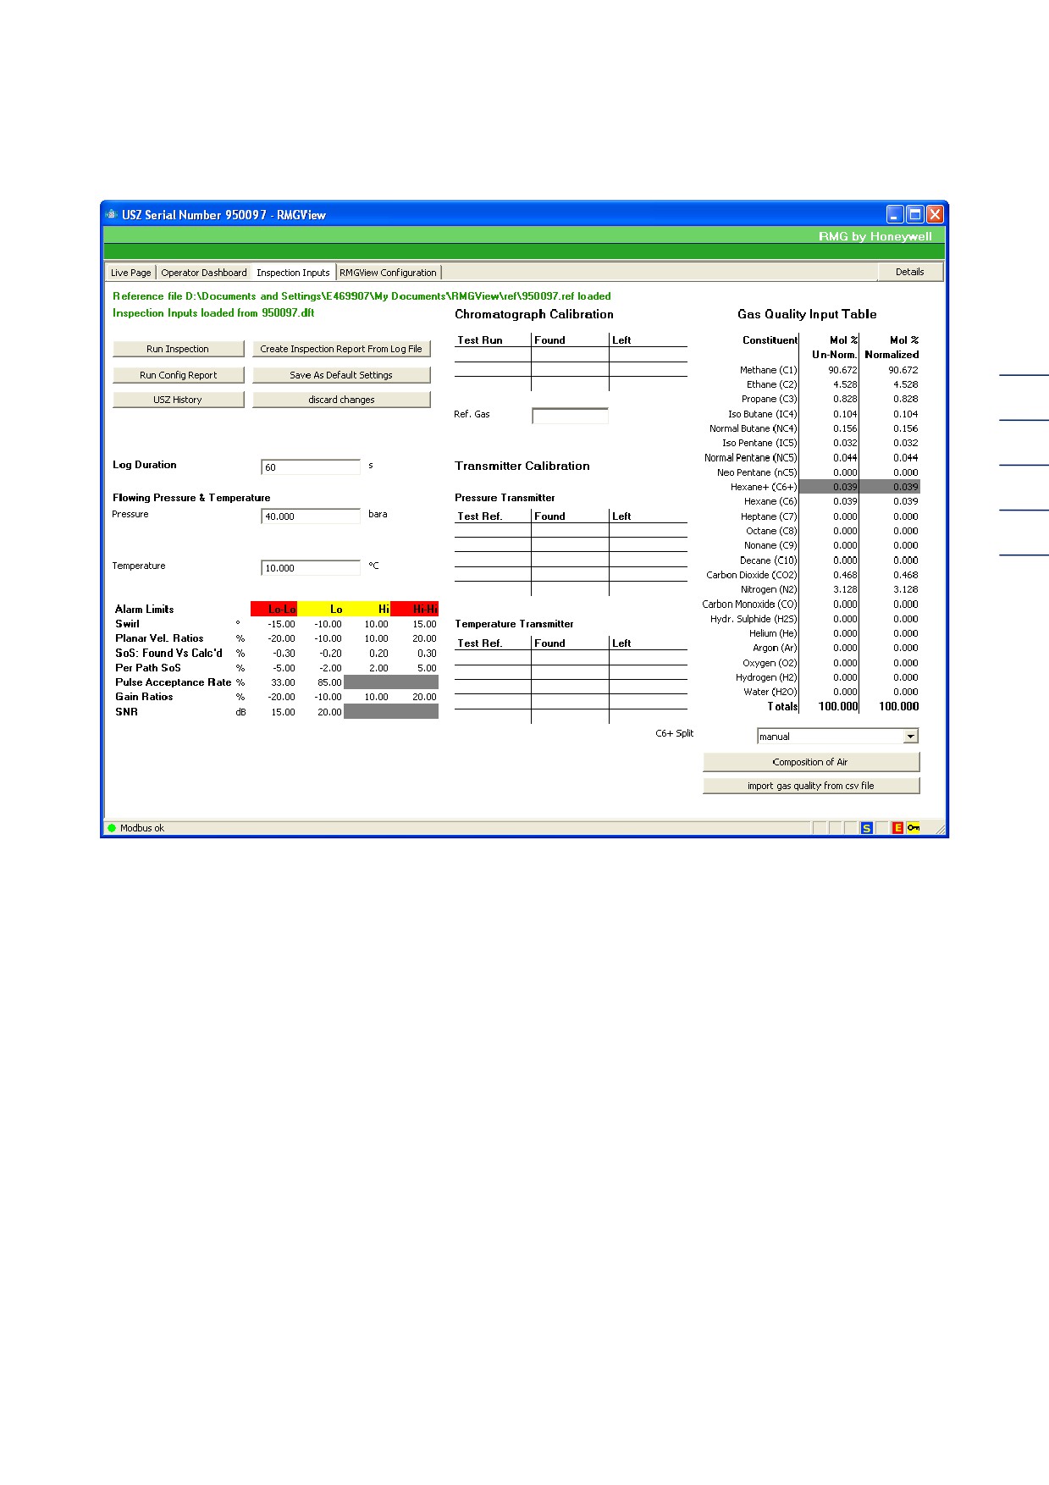The height and width of the screenshot is (1485, 1049).
Task: Click the Pressure input field
Action: (311, 516)
